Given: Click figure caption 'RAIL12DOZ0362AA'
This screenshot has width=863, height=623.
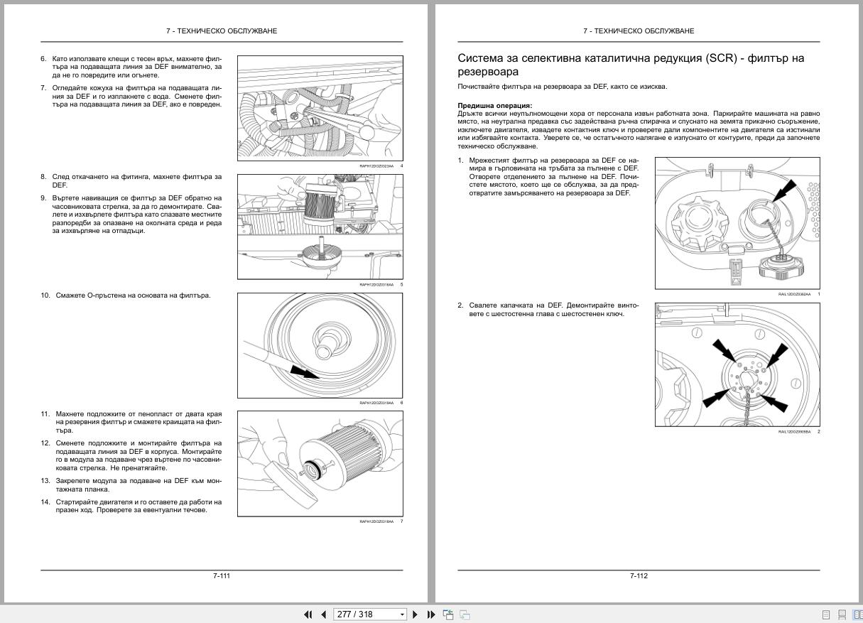Looking at the screenshot, I should [794, 294].
